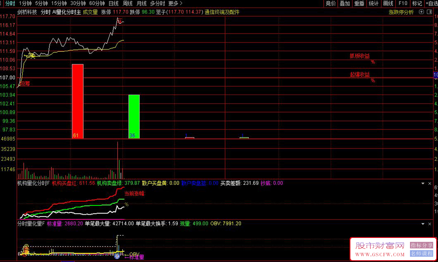This screenshot has height=262, width=438.
Task: Click the 机构量化分时F indicator title
Action: tap(33, 183)
